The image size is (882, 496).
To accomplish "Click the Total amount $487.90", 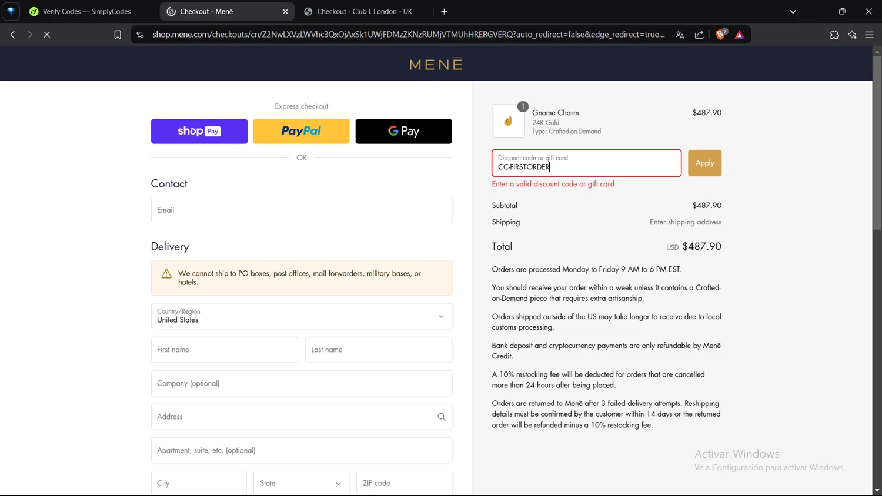I will [701, 246].
